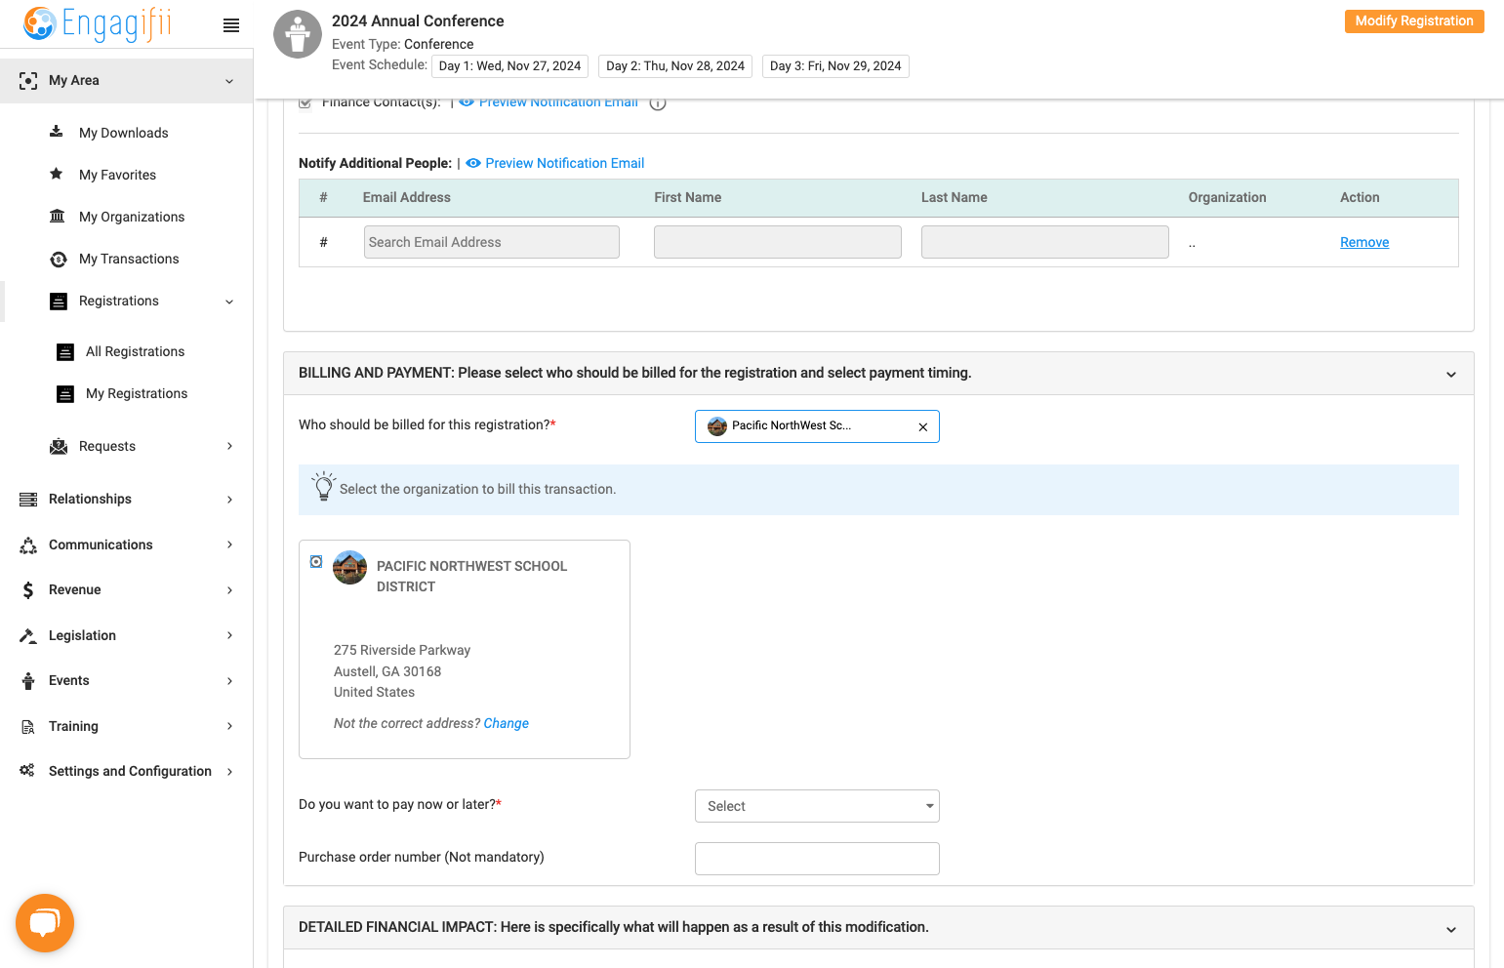
Task: Open the chat support widget
Action: [x=45, y=923]
